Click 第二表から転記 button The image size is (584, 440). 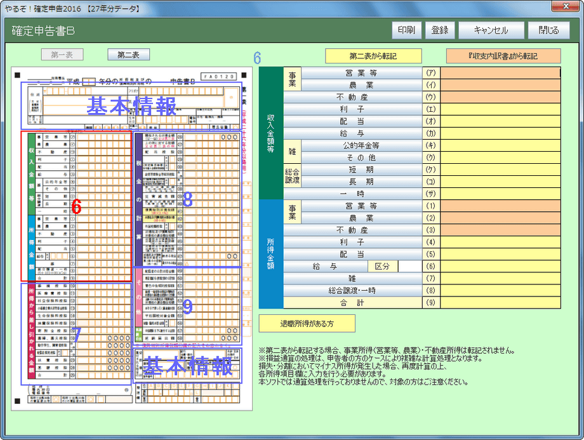373,57
